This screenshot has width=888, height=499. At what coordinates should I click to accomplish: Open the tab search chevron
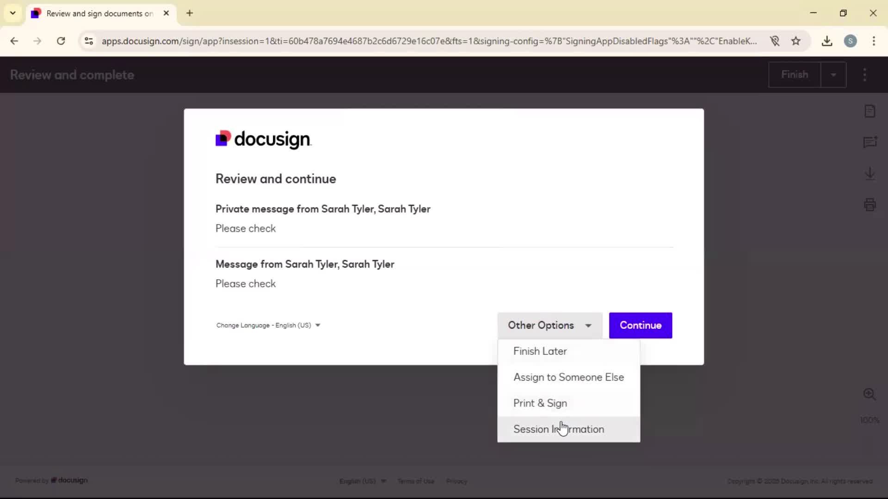click(13, 13)
